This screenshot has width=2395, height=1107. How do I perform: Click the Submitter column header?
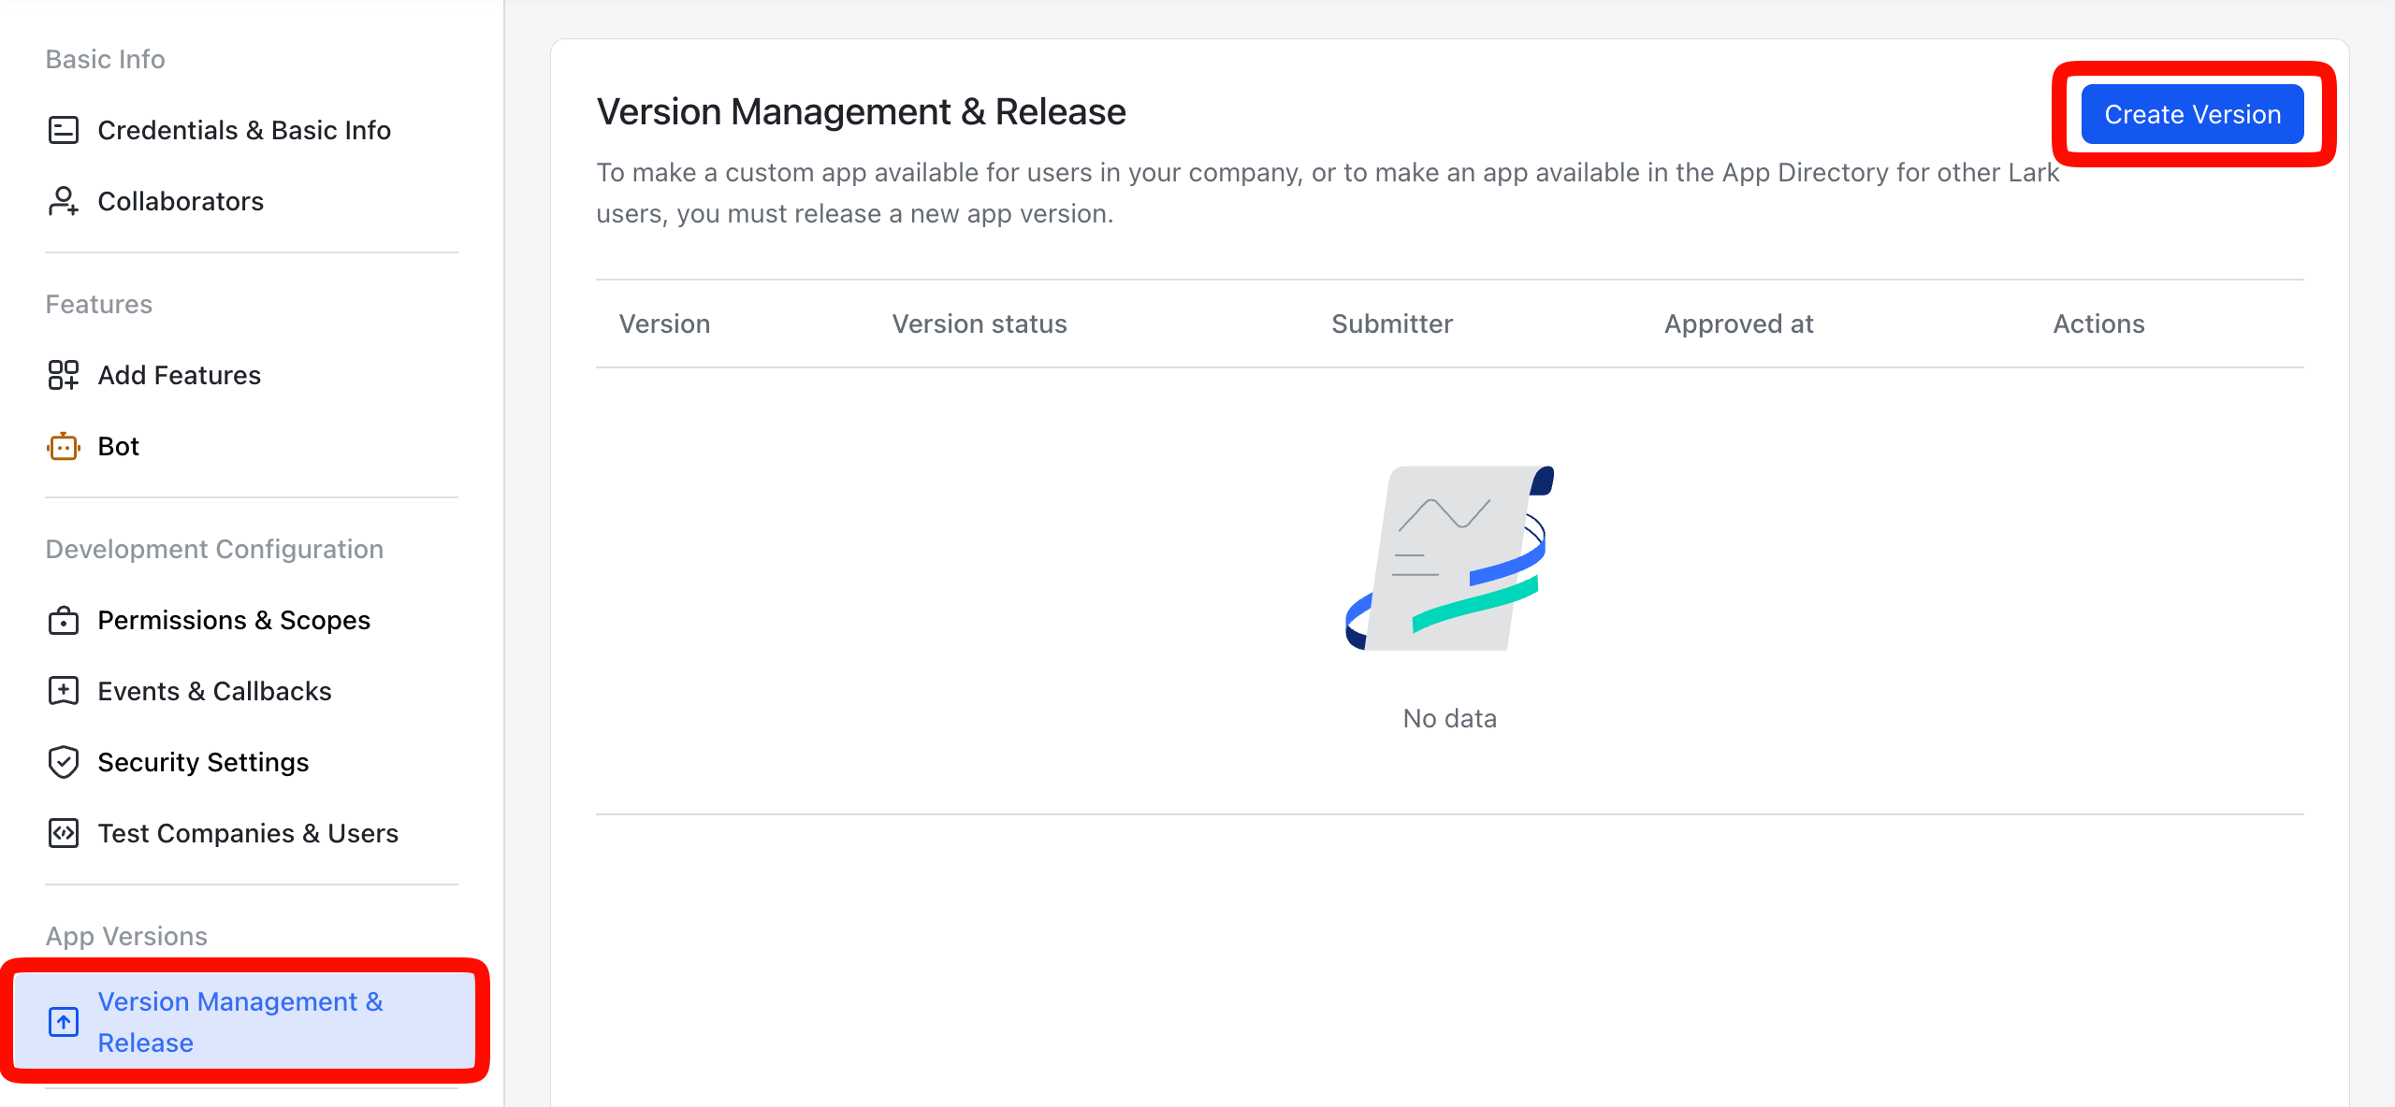click(1392, 323)
